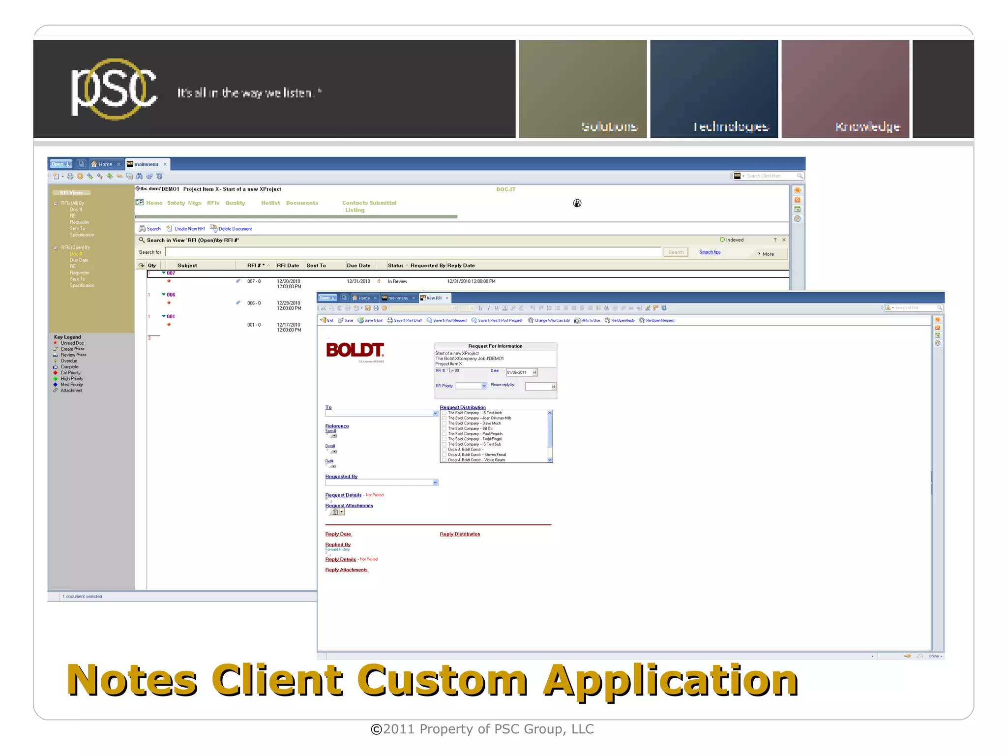
Task: Click the refresh icon in mainmenu toolbar
Action: click(149, 177)
